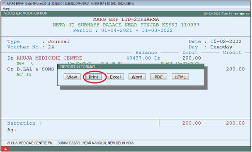Viewport: 252px width, 152px height.
Task: Click the credit amount 200.00 of B.LAL
Action: (235, 69)
